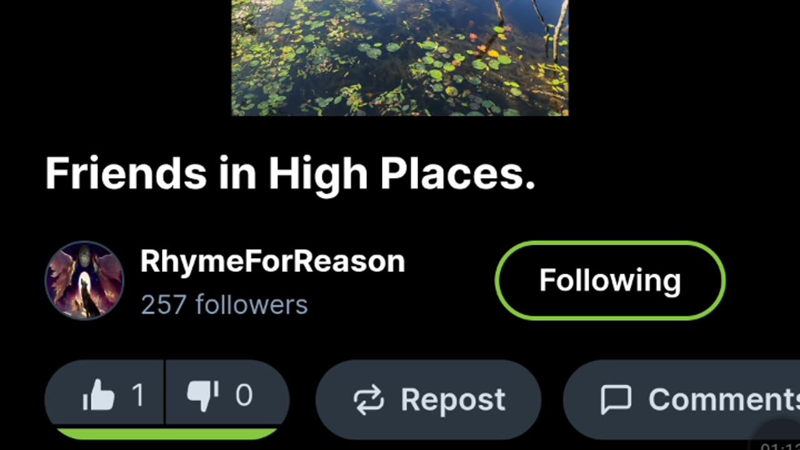Click the like count number 1
The width and height of the screenshot is (800, 450).
click(137, 396)
